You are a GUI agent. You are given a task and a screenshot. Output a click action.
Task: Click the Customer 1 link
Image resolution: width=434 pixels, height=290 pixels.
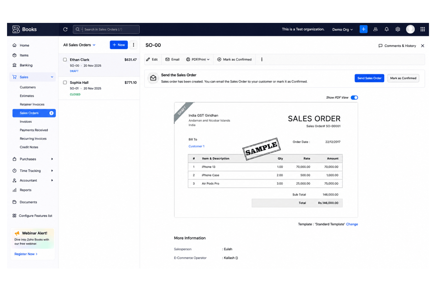(x=196, y=146)
